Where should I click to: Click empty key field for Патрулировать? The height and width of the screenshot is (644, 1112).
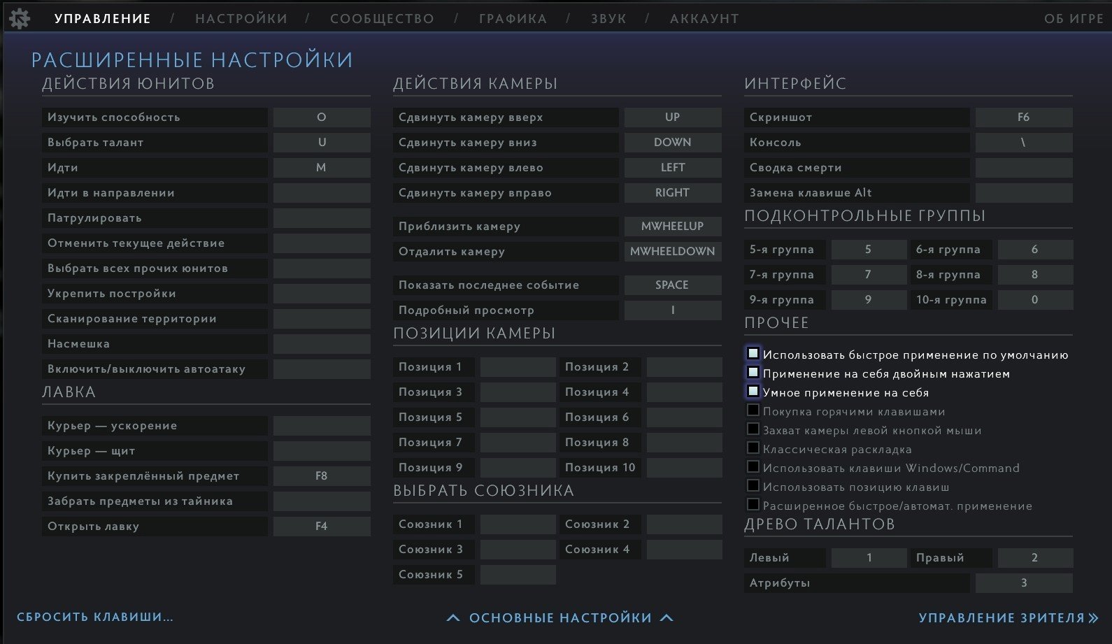click(x=322, y=218)
